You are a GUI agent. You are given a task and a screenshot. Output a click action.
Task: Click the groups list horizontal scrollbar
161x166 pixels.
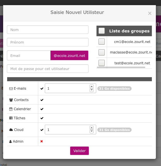tap(121, 67)
